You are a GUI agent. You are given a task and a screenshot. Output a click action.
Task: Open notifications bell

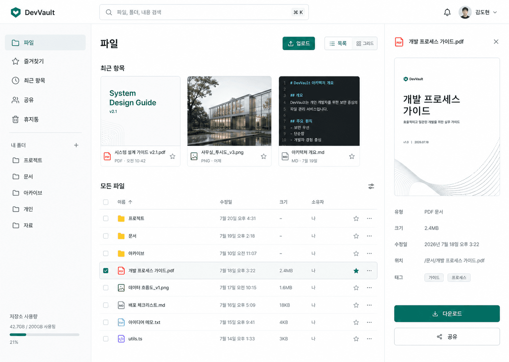[447, 12]
